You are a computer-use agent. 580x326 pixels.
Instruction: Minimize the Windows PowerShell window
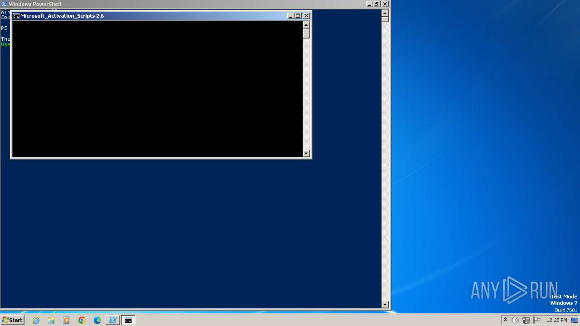point(369,4)
